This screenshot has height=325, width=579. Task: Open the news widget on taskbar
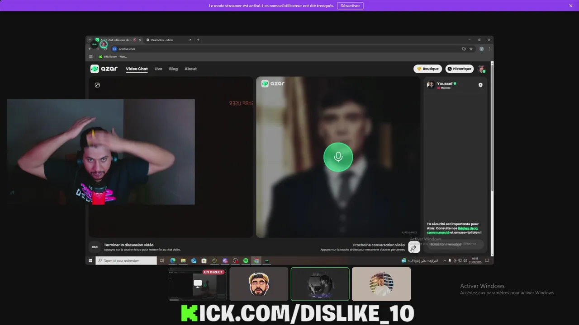420,260
